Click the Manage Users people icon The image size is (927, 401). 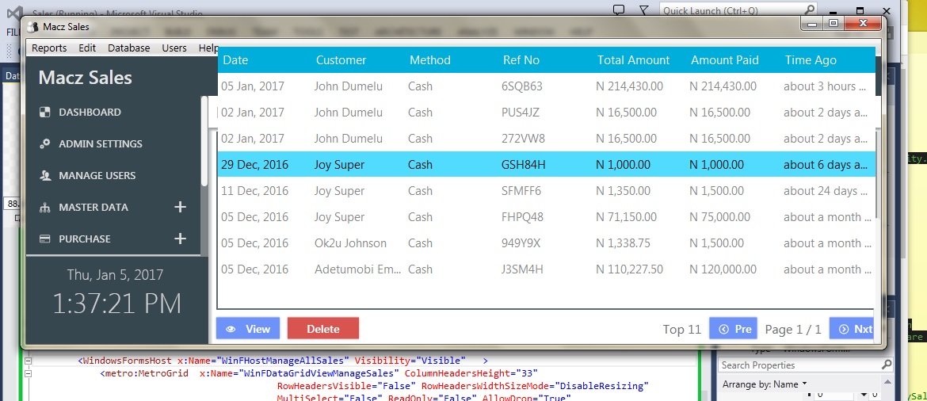pos(45,176)
